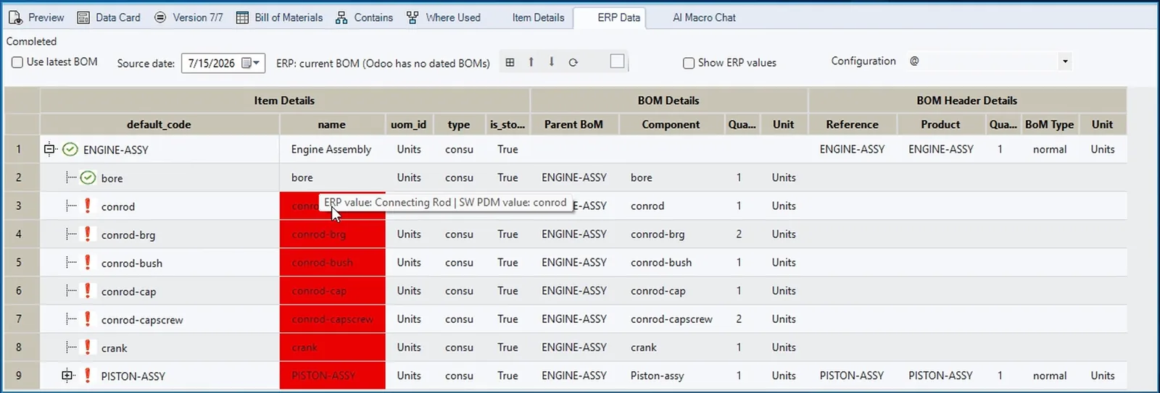Select the bore tree item

(112, 178)
